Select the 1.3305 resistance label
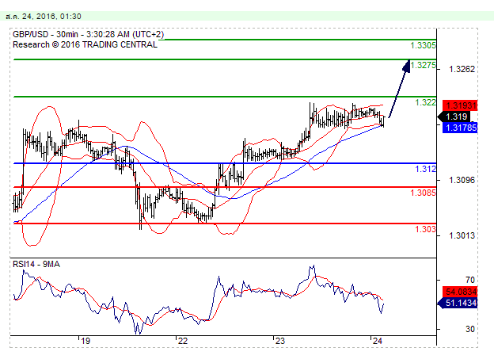Viewport: 494px width, 363px height. 423,45
